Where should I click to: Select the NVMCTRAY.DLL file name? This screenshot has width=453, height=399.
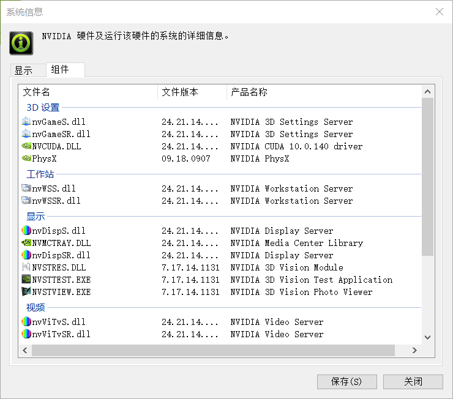tap(61, 243)
